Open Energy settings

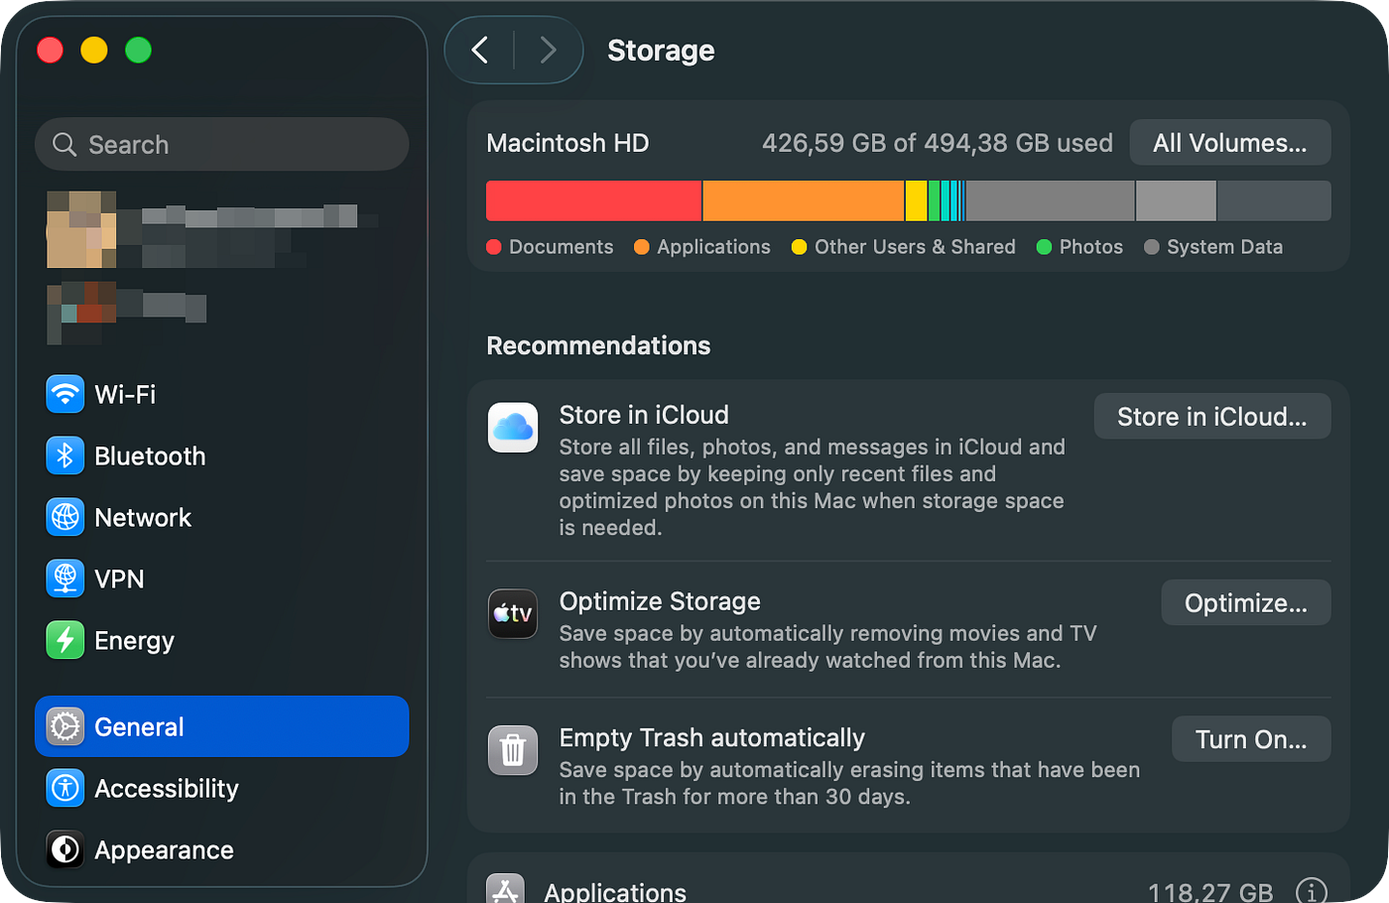coord(222,640)
